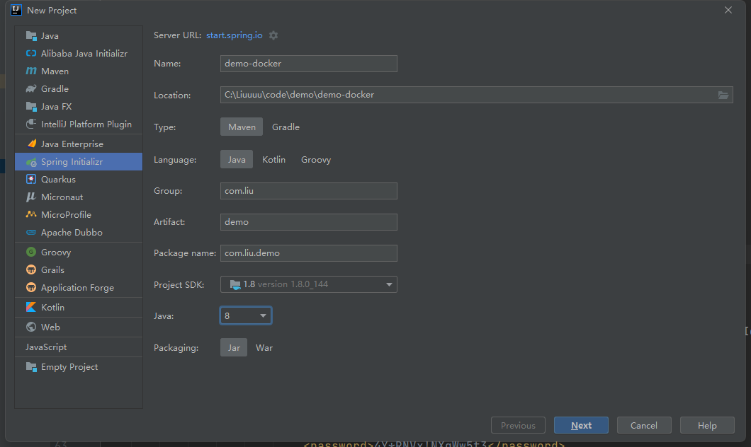751x447 pixels.
Task: Click the Spring Initializr leaf icon
Action: (x=31, y=162)
